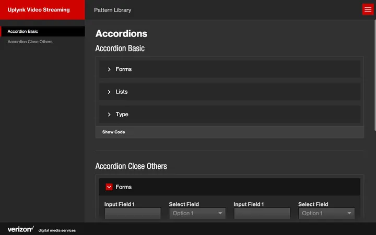
Task: Focus the first Input Field 1 box
Action: coord(133,213)
